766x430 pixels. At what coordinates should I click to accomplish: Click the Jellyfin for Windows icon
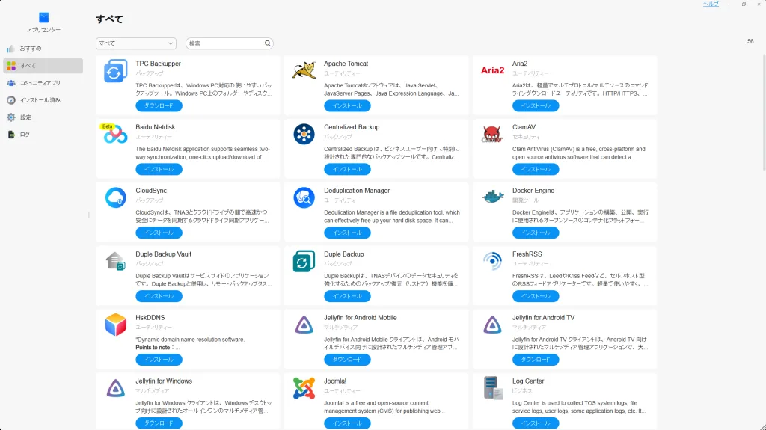tap(116, 388)
